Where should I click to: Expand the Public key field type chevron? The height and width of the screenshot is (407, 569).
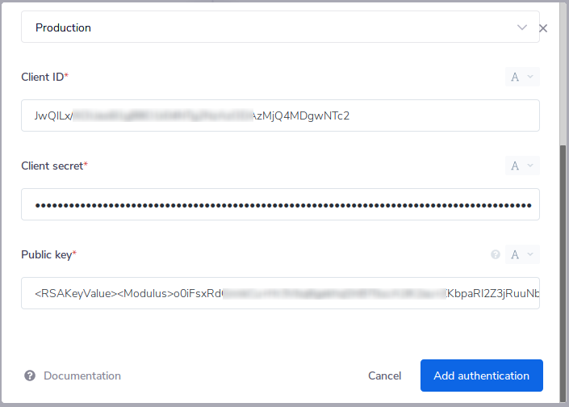pos(529,254)
